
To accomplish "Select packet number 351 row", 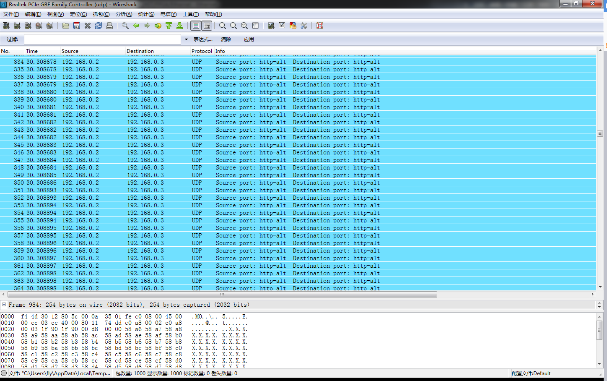I will [298, 190].
